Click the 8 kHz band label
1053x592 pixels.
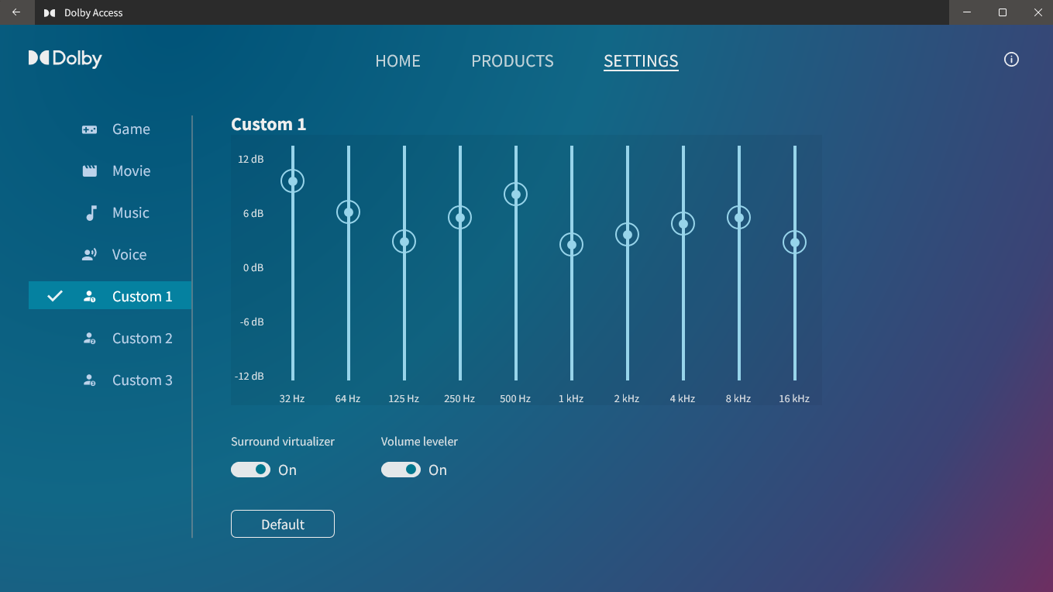738,399
